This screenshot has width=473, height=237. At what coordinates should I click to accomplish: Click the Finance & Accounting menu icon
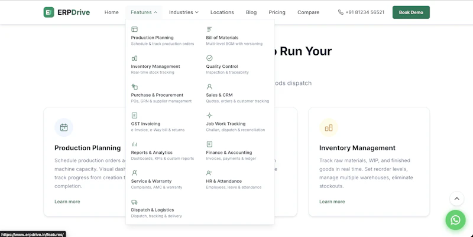(209, 144)
